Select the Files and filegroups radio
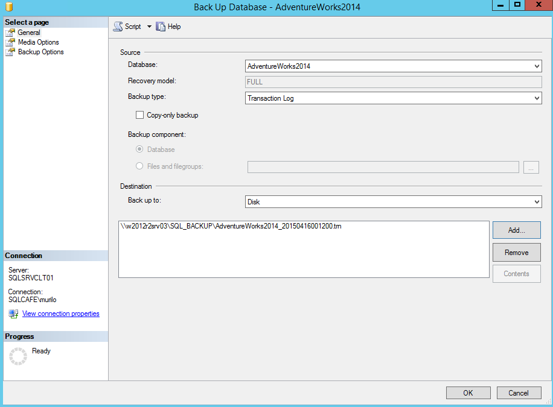This screenshot has width=553, height=407. pyautogui.click(x=139, y=166)
